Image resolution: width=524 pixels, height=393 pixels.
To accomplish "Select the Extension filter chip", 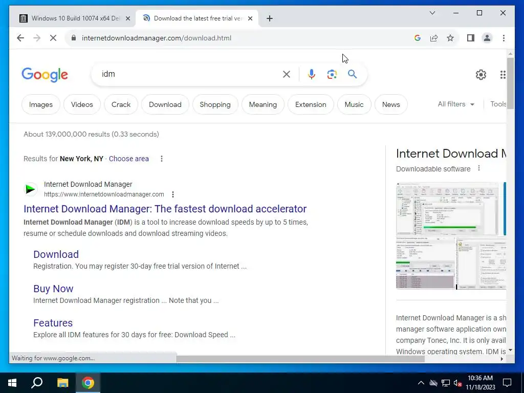I will click(311, 104).
